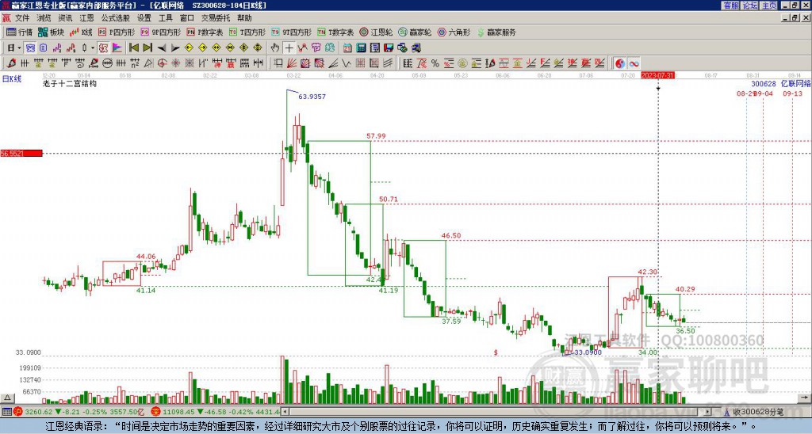Open the P数字表 tool
The height and width of the screenshot is (434, 812).
[205, 32]
